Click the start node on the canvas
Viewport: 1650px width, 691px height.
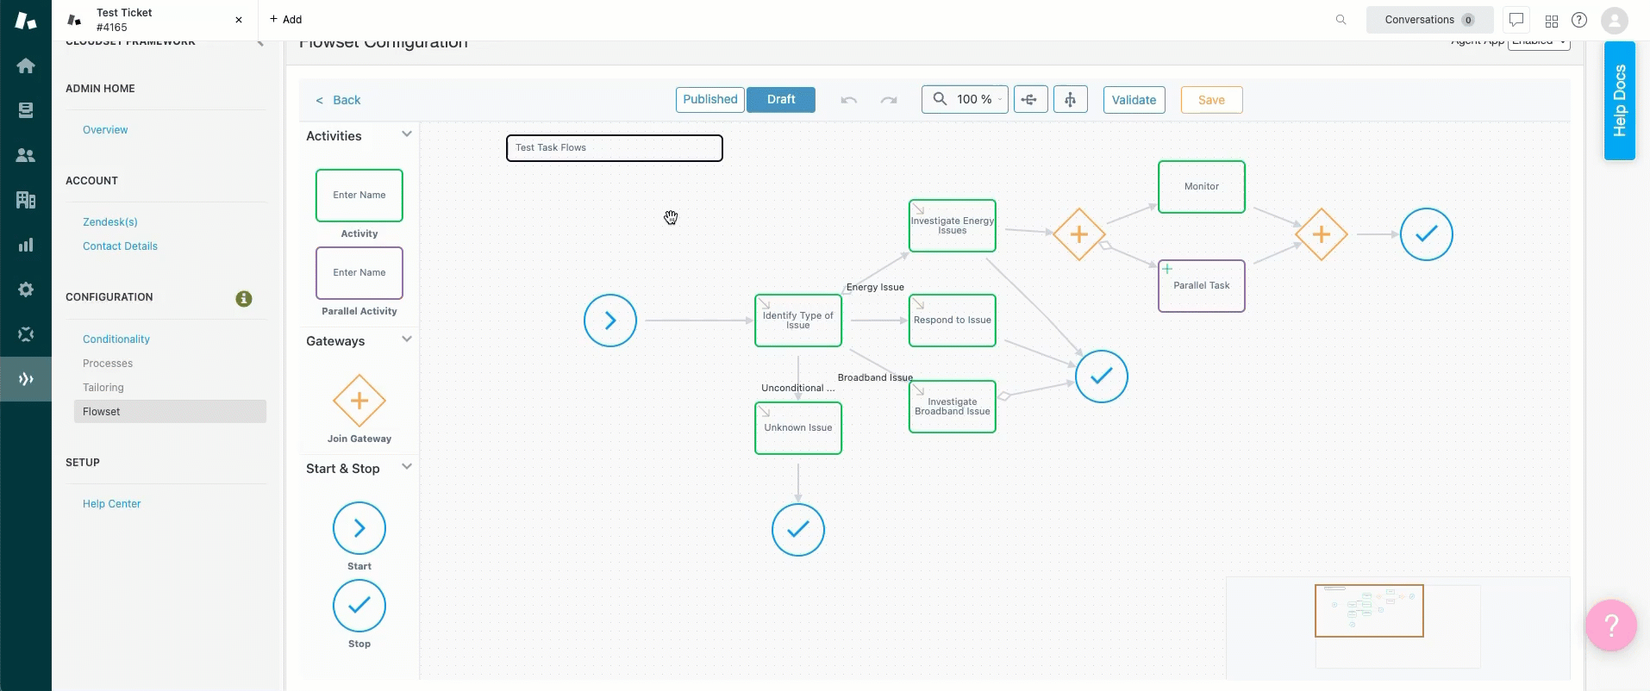pos(610,321)
